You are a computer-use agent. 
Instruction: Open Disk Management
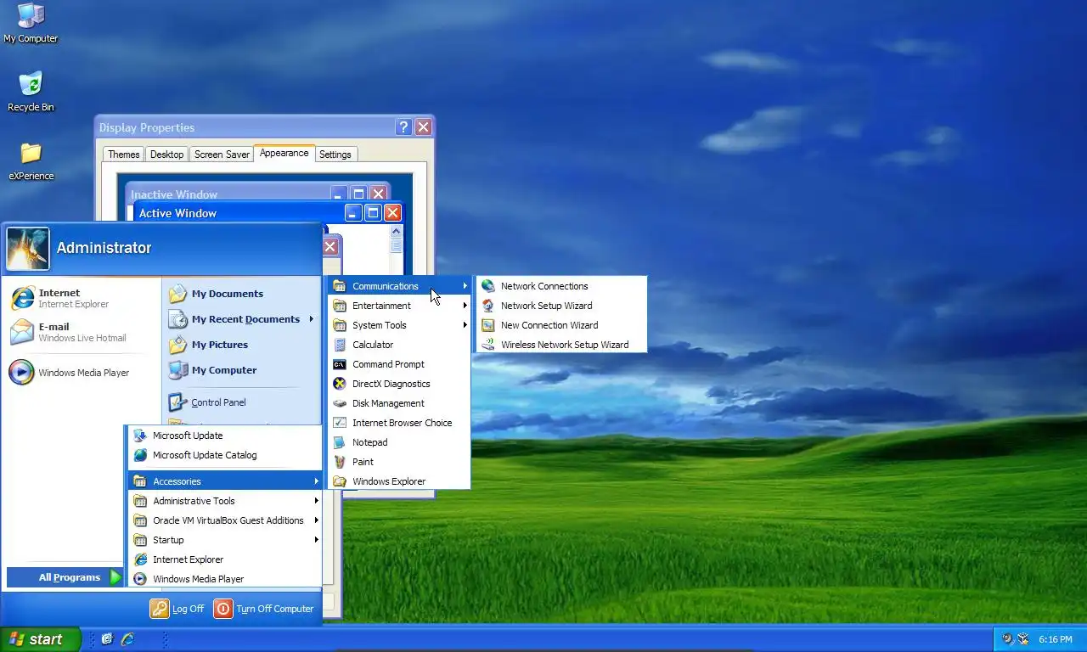tap(399, 403)
